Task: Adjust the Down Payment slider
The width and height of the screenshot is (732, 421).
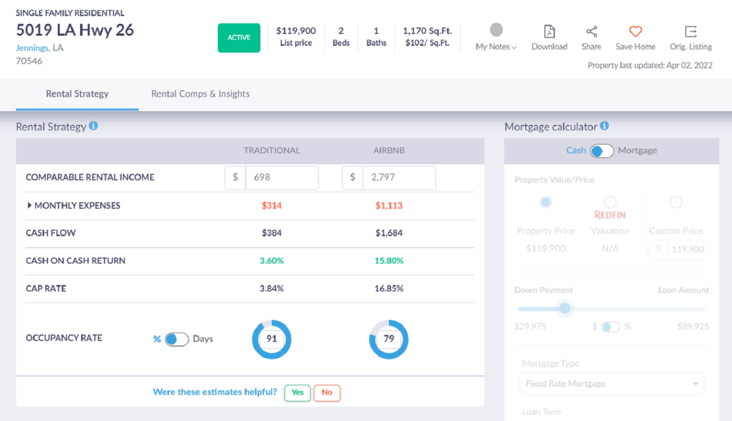Action: coord(564,308)
